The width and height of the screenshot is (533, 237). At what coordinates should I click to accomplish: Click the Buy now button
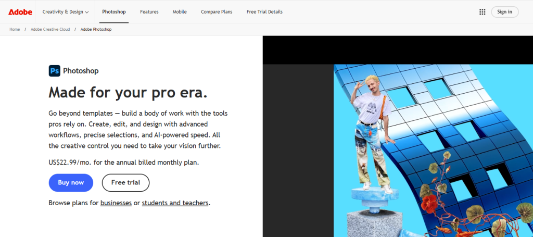[x=71, y=183]
